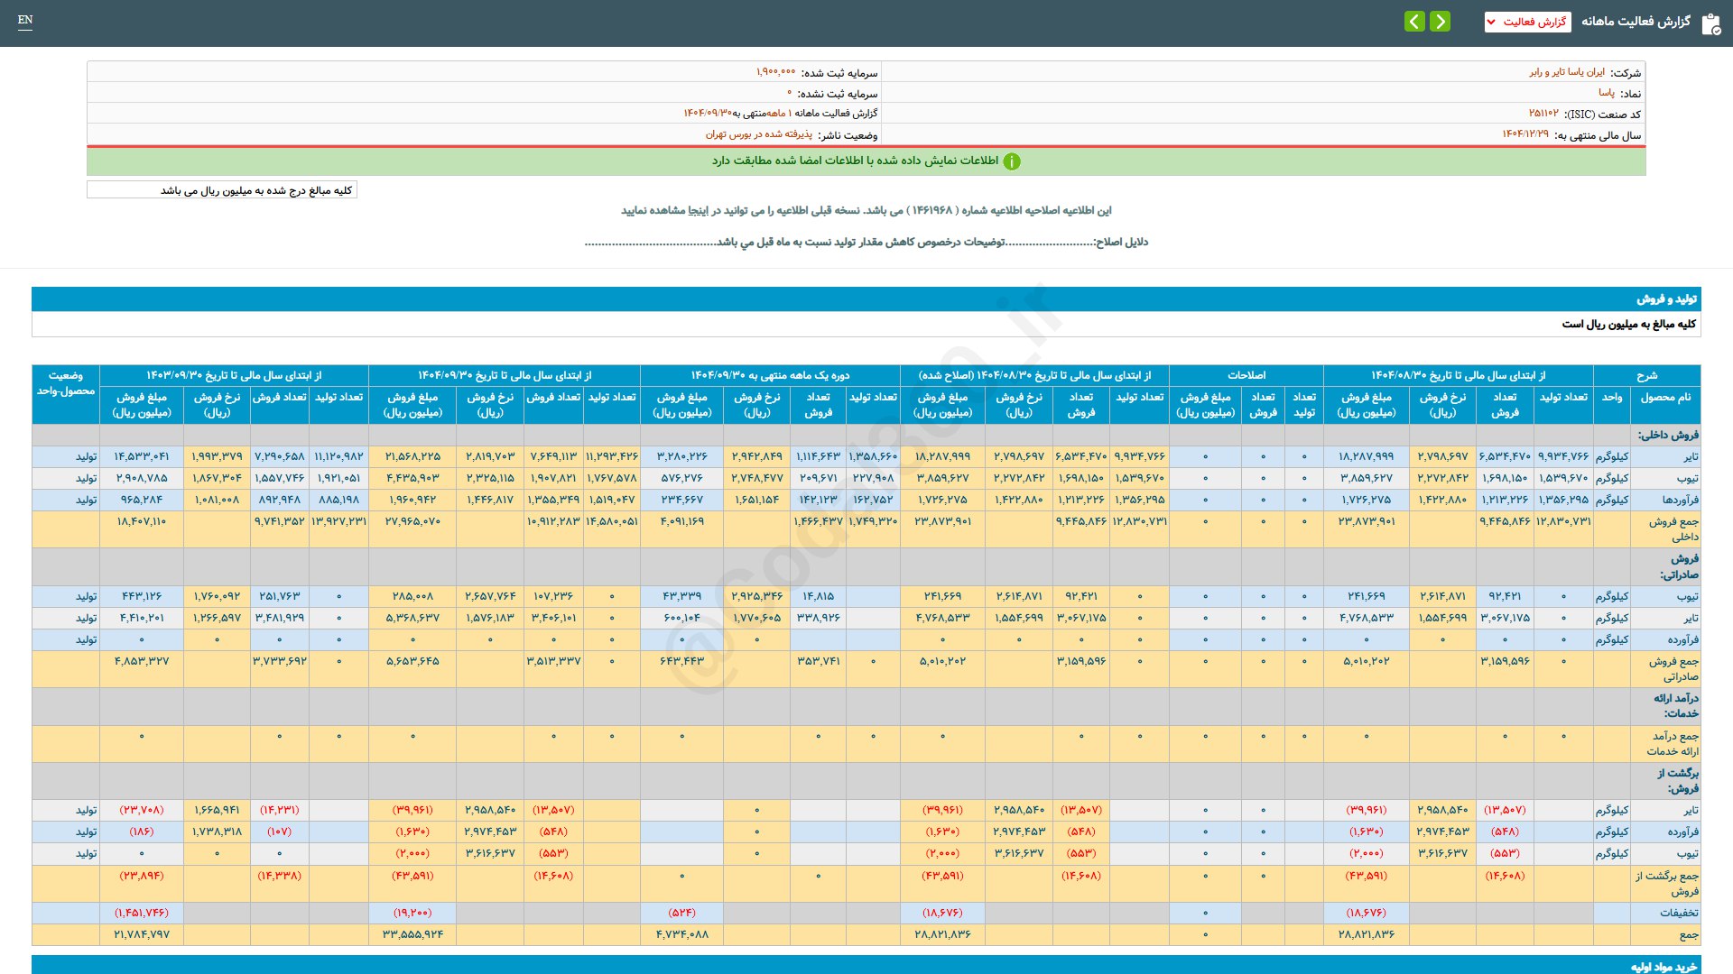Click the تولید و فروش section header
1733x974 pixels.
[x=1666, y=299]
